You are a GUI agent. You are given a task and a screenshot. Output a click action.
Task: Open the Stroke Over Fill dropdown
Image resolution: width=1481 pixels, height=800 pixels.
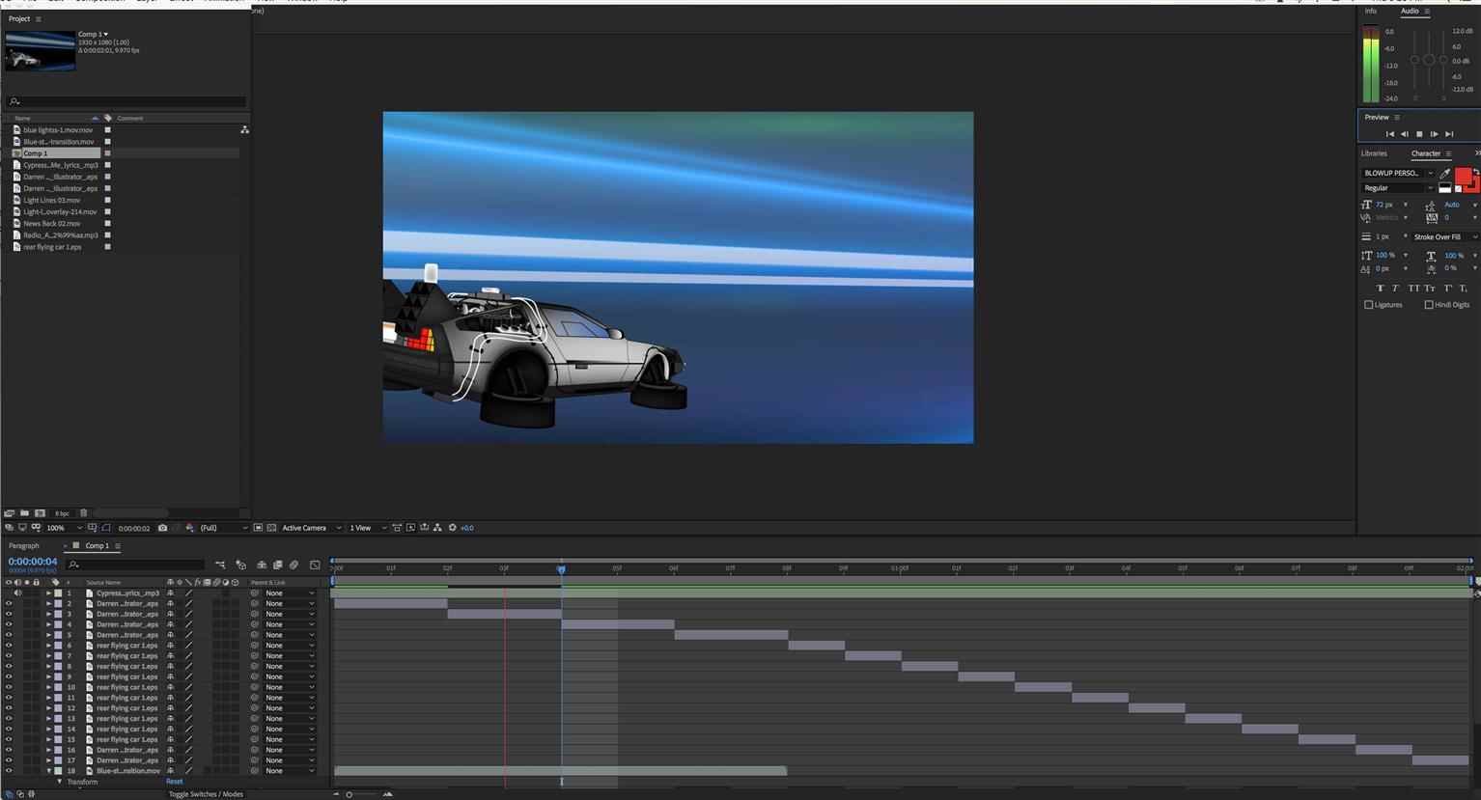point(1443,236)
